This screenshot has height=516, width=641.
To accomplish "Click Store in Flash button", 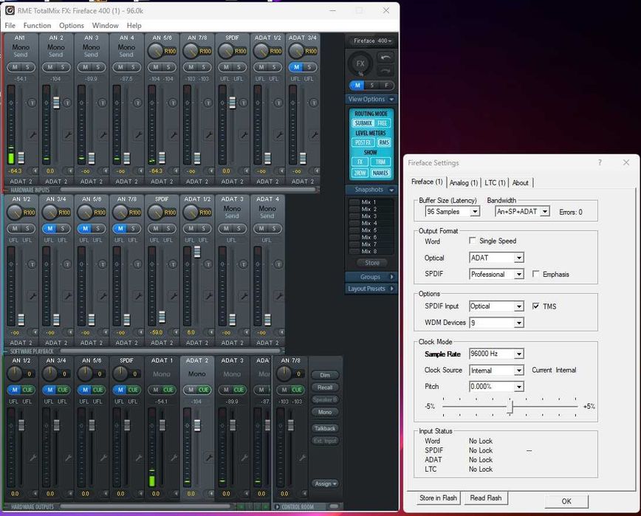I will pyautogui.click(x=438, y=498).
